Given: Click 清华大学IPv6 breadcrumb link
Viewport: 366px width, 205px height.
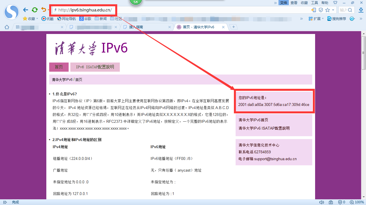Looking at the screenshot, I should pyautogui.click(x=62, y=80).
